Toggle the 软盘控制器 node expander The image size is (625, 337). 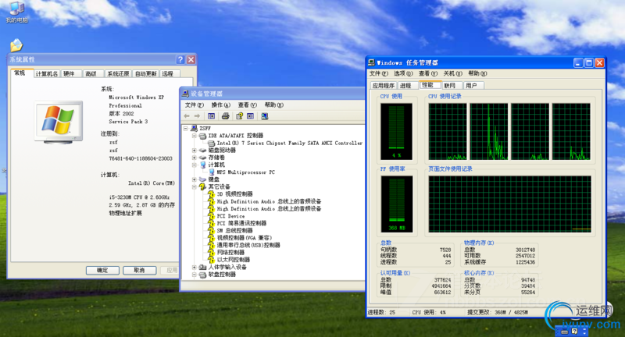[194, 275]
